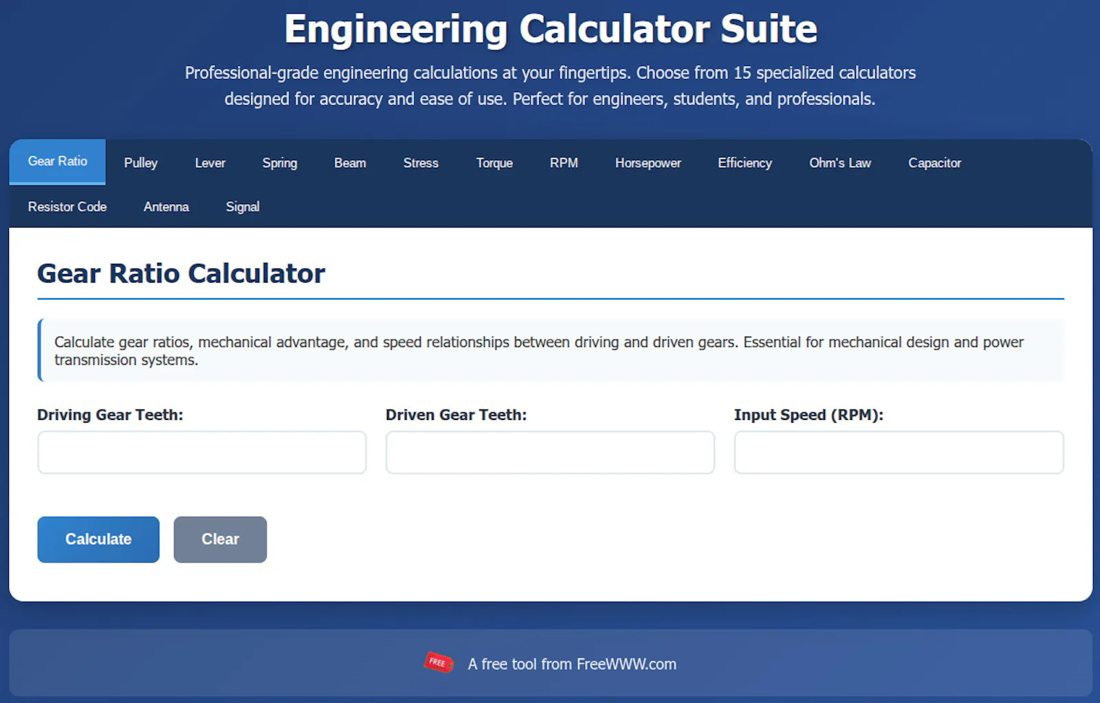
Task: Click the 'Driving Gear Teeth:' label
Action: 110,415
